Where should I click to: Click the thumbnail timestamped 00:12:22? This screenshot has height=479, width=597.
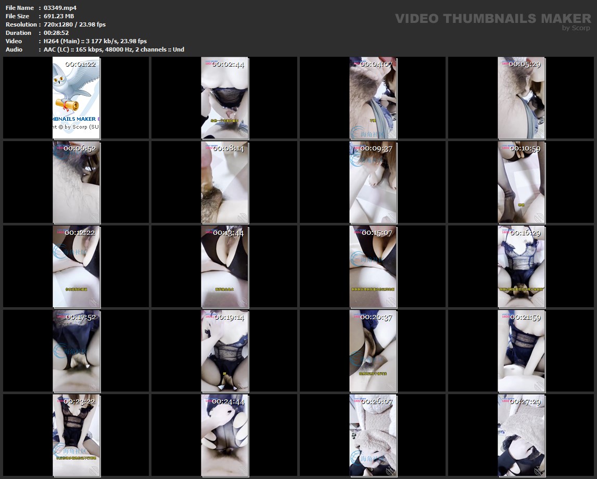pos(76,267)
